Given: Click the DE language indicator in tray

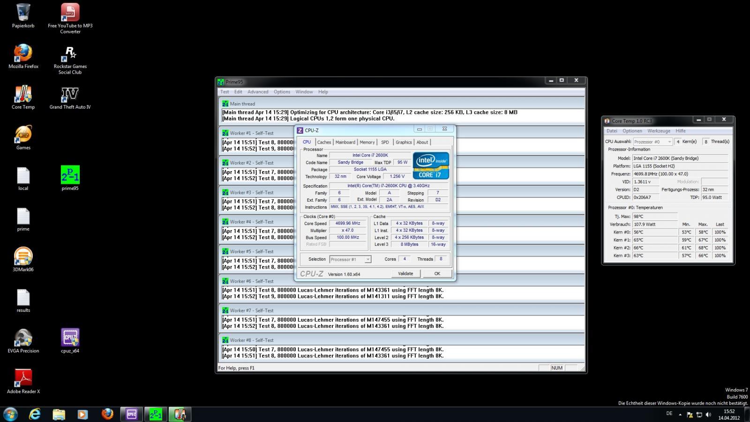Looking at the screenshot, I should [x=669, y=414].
